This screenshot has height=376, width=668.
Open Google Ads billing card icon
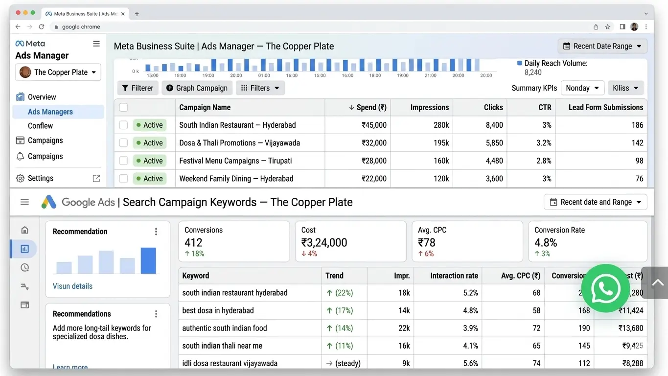[x=24, y=305]
